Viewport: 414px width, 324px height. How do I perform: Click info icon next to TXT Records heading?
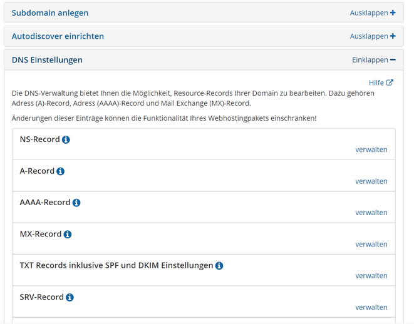[219, 266]
